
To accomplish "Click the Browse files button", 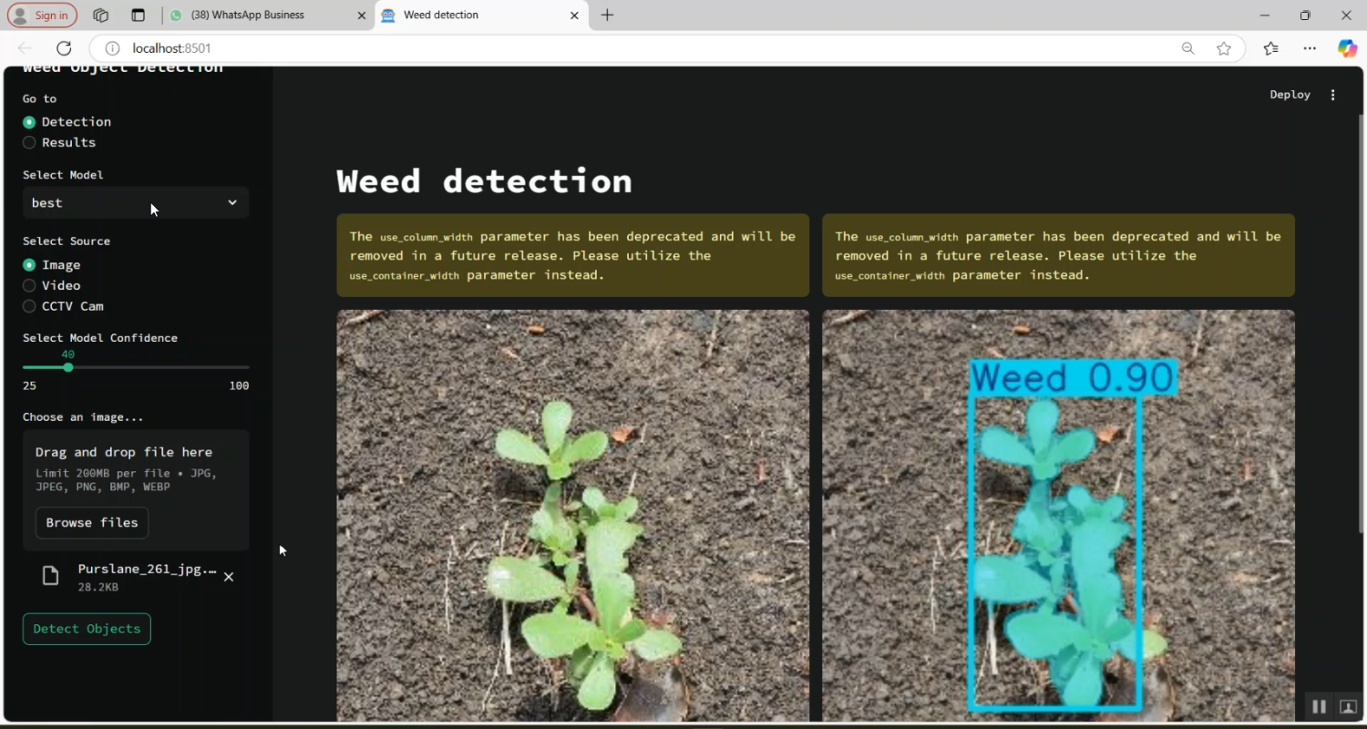I will (x=92, y=523).
